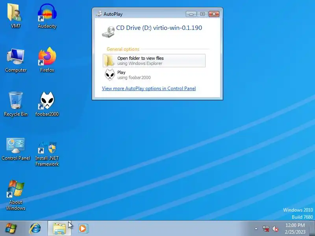
Task: Choose Play using foobar2000 option
Action: [x=154, y=75]
